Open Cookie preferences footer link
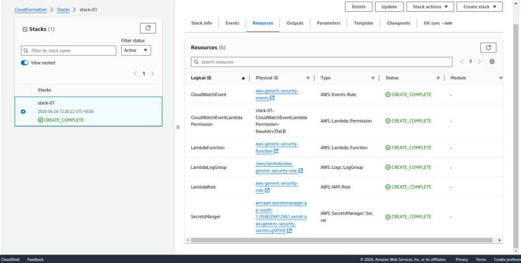The image size is (521, 263). point(507,260)
